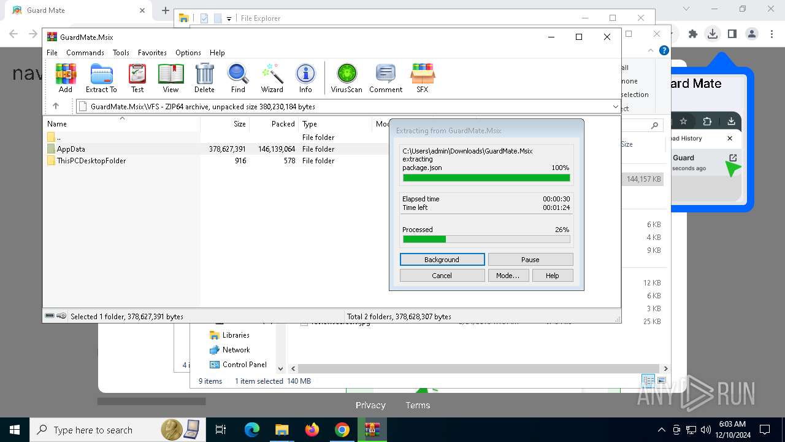Click the Info toolbar icon
The image size is (785, 442).
(x=305, y=78)
